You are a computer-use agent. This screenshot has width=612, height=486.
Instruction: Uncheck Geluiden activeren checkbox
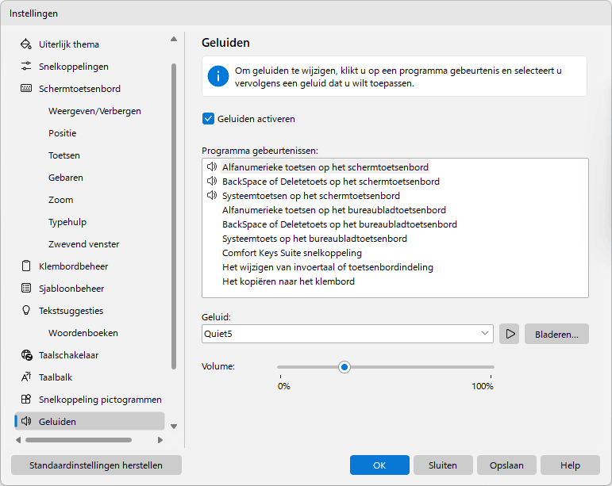pos(209,119)
